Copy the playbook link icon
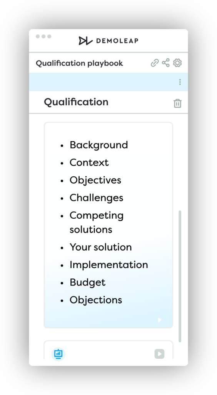The image size is (217, 395). click(155, 63)
